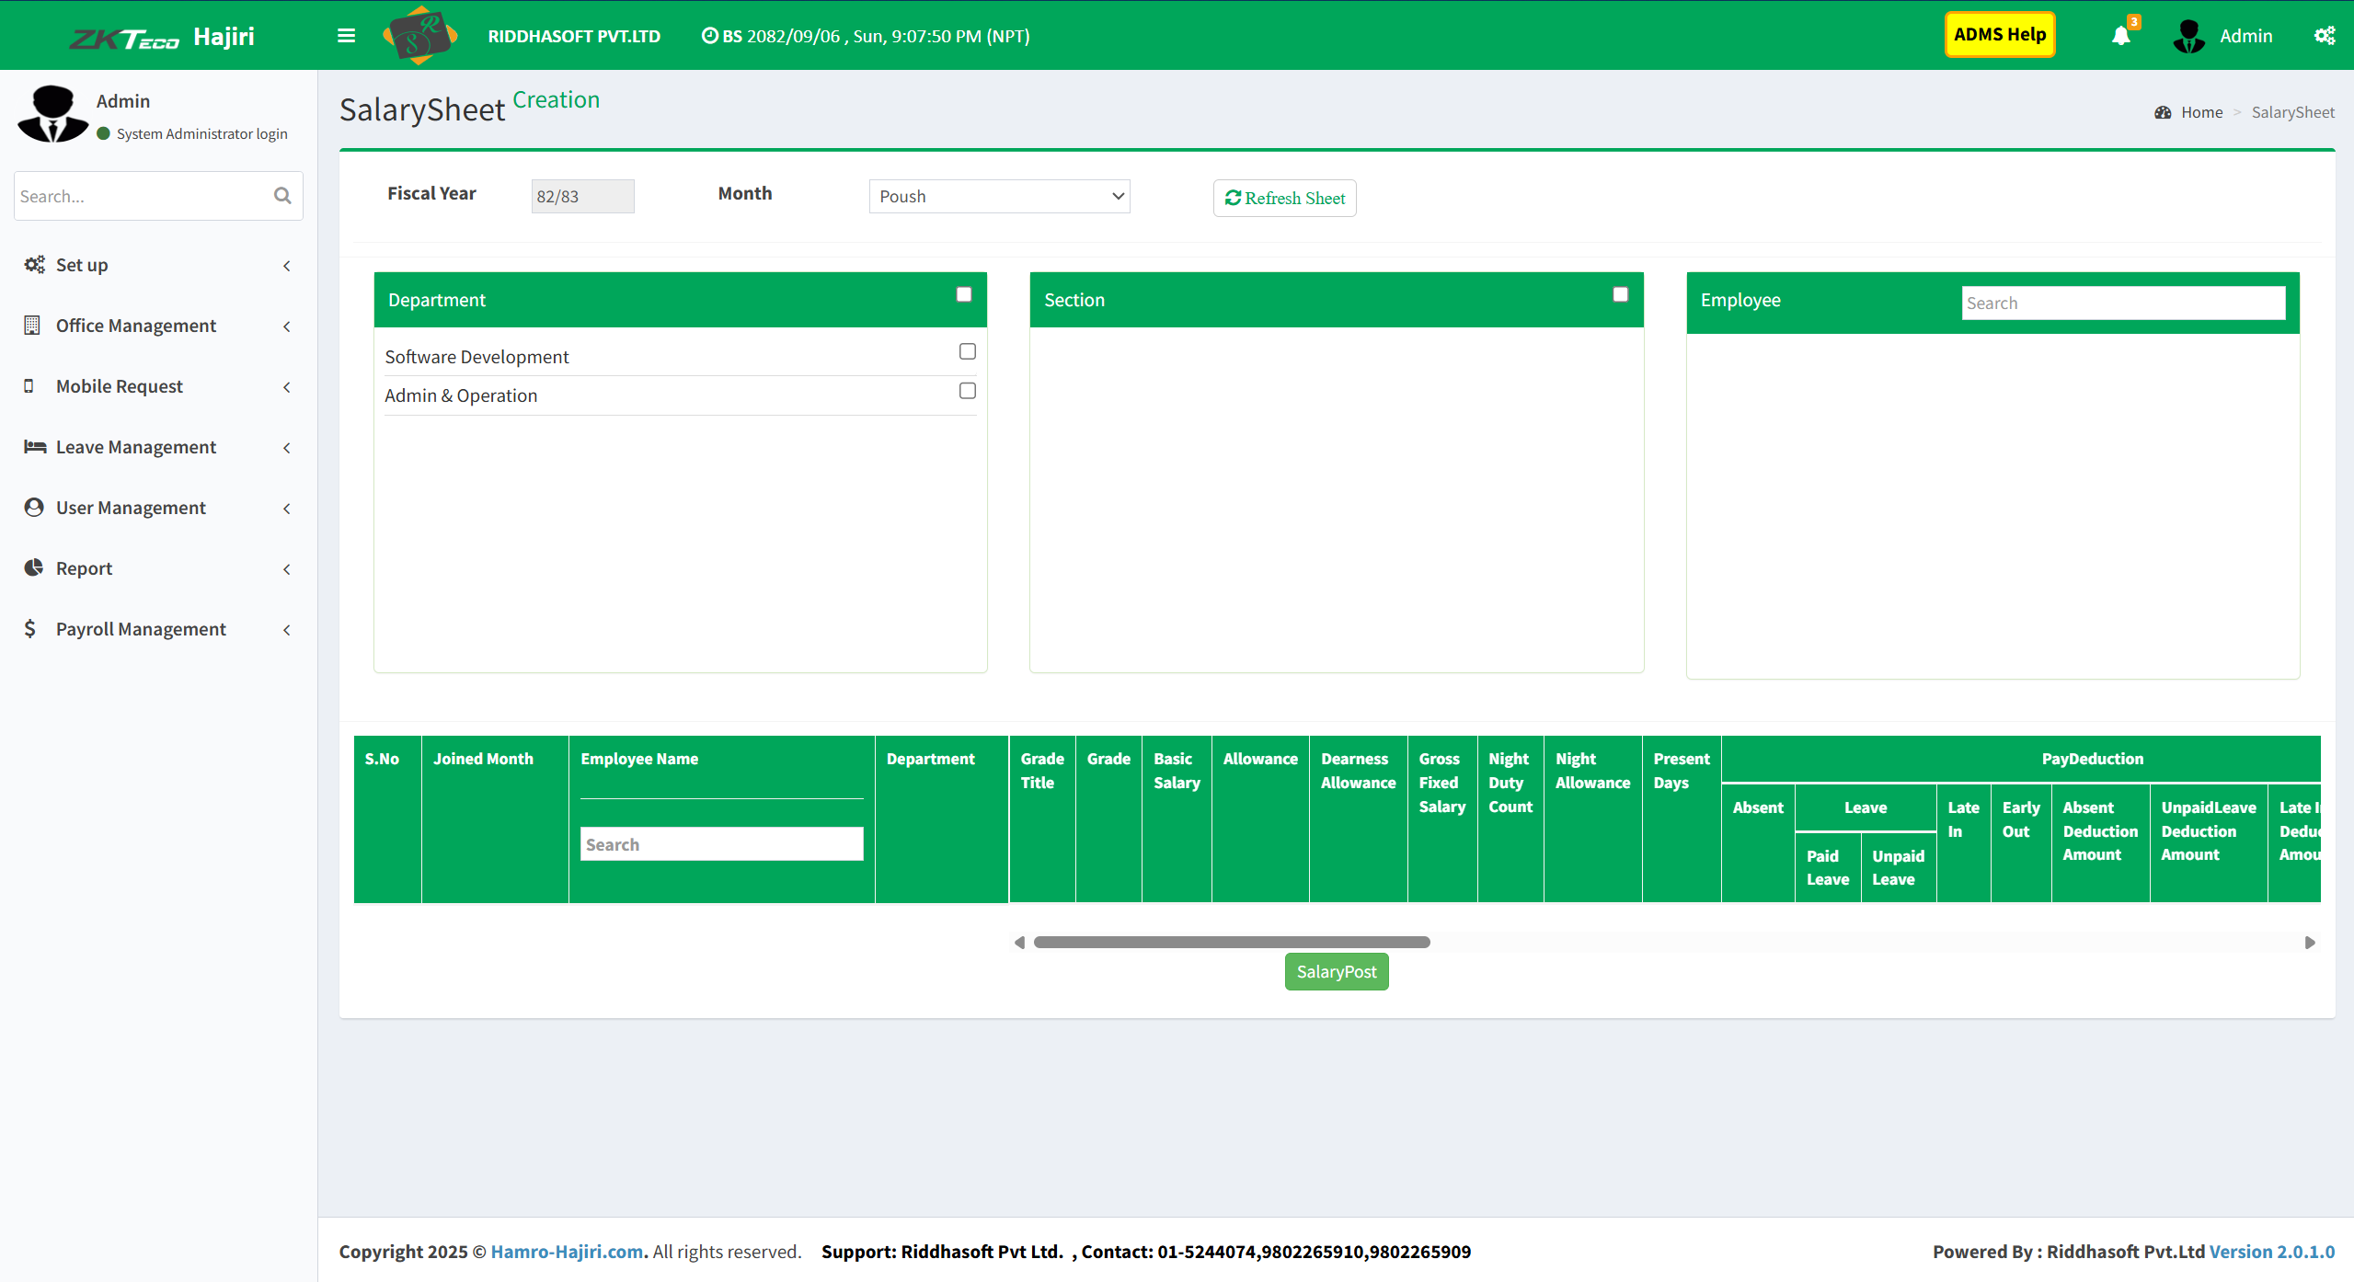
Task: Click the sidebar search magnifier icon
Action: pos(282,196)
